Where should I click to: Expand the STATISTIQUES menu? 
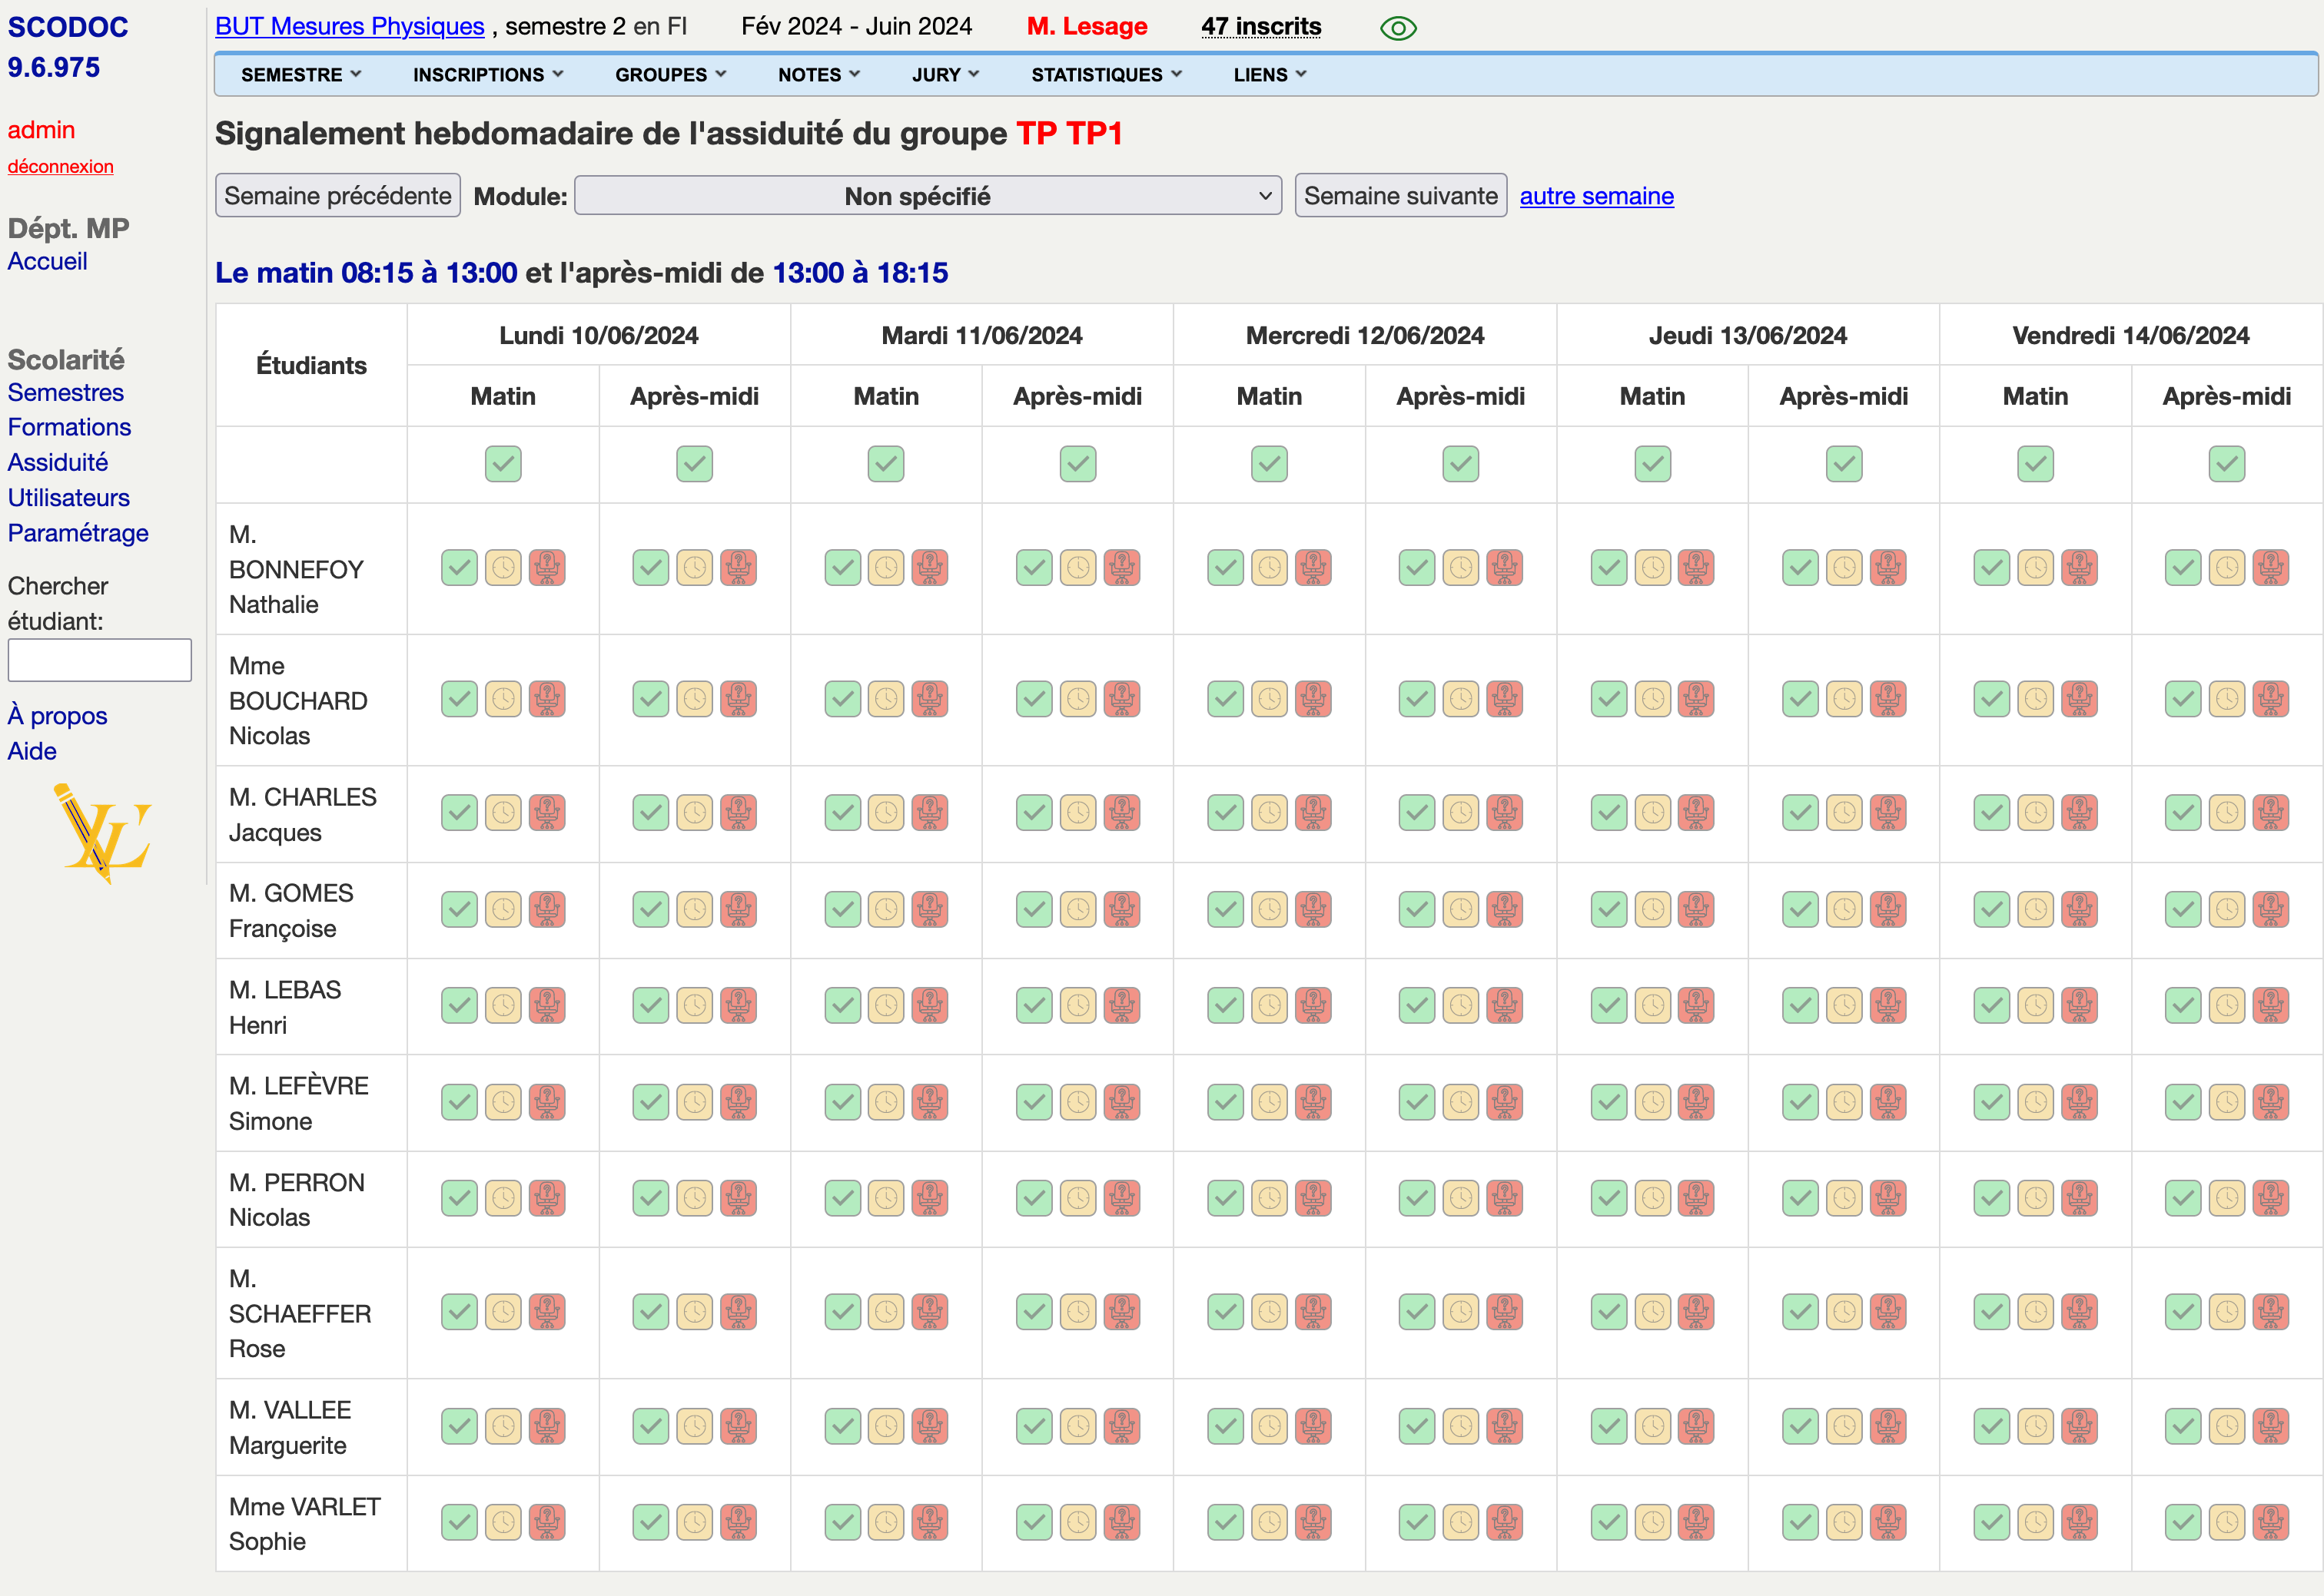click(1107, 75)
